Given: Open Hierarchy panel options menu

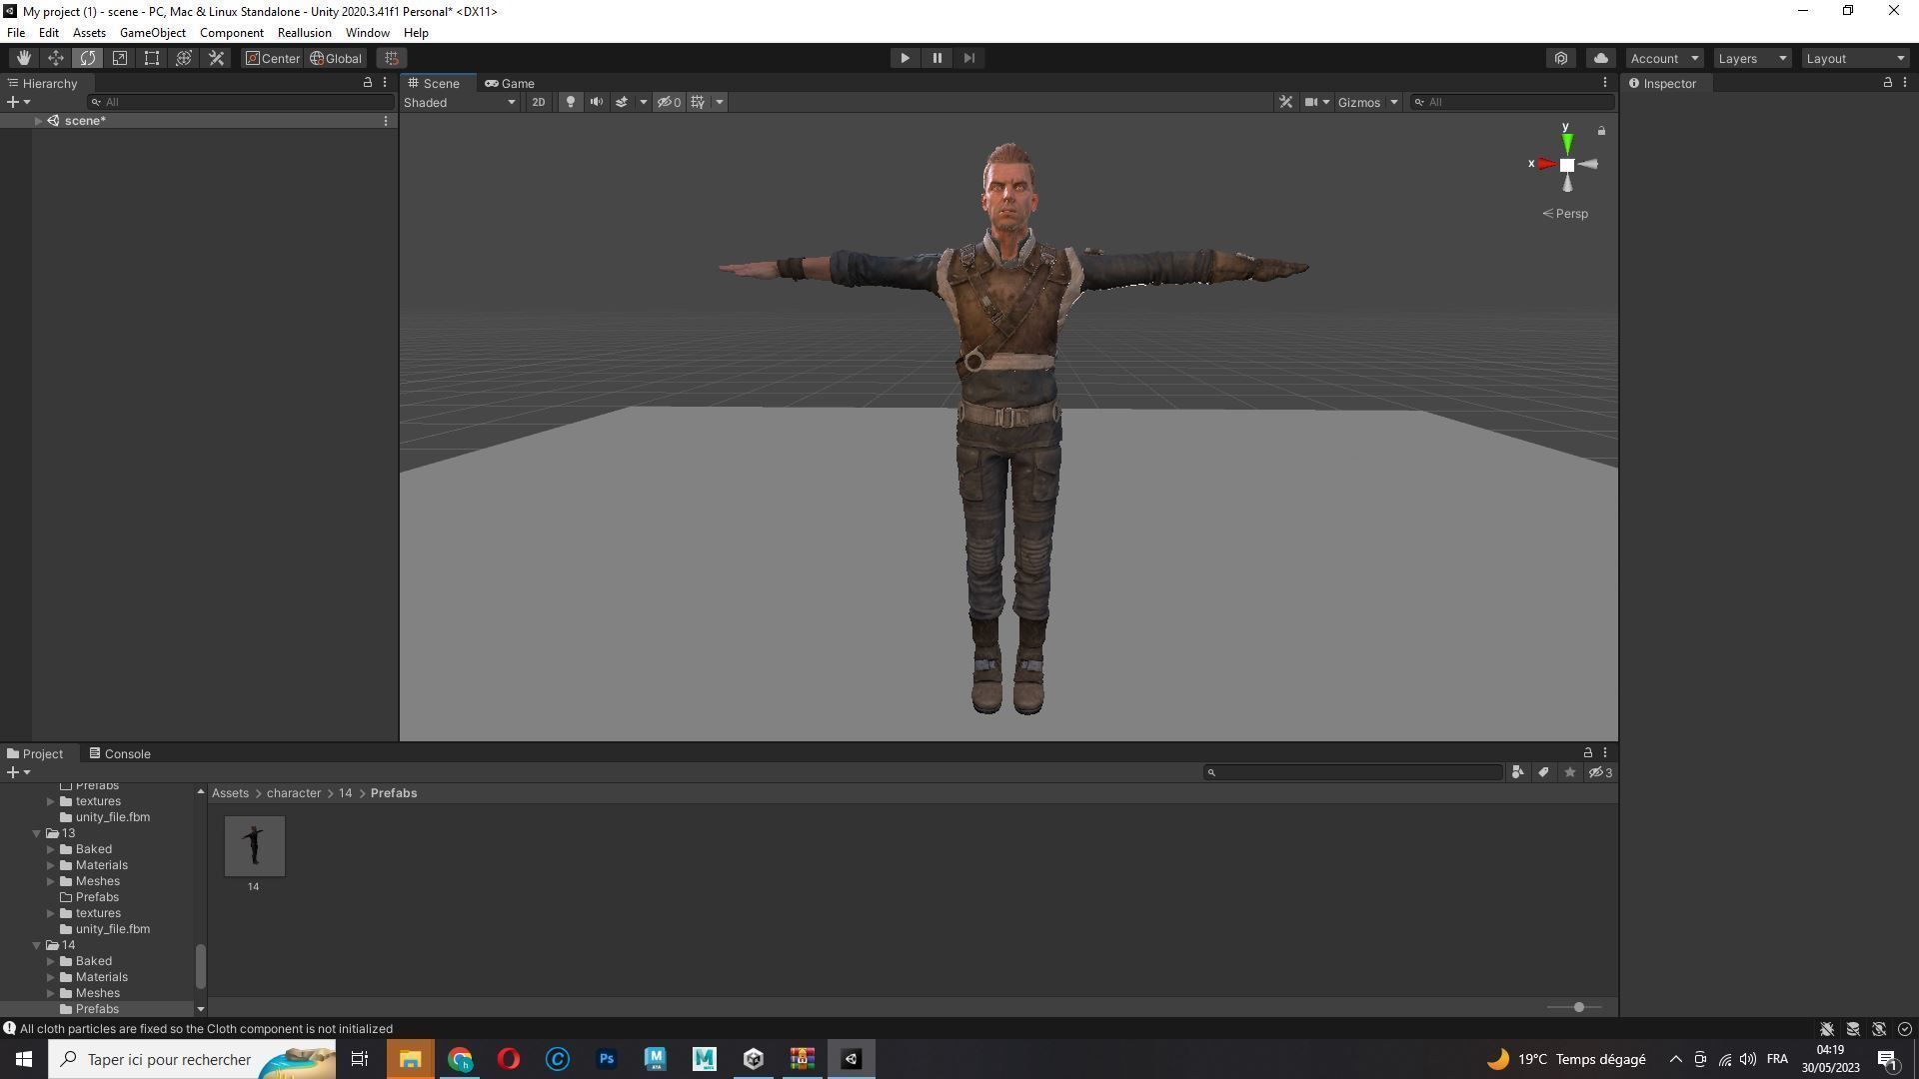Looking at the screenshot, I should [385, 83].
